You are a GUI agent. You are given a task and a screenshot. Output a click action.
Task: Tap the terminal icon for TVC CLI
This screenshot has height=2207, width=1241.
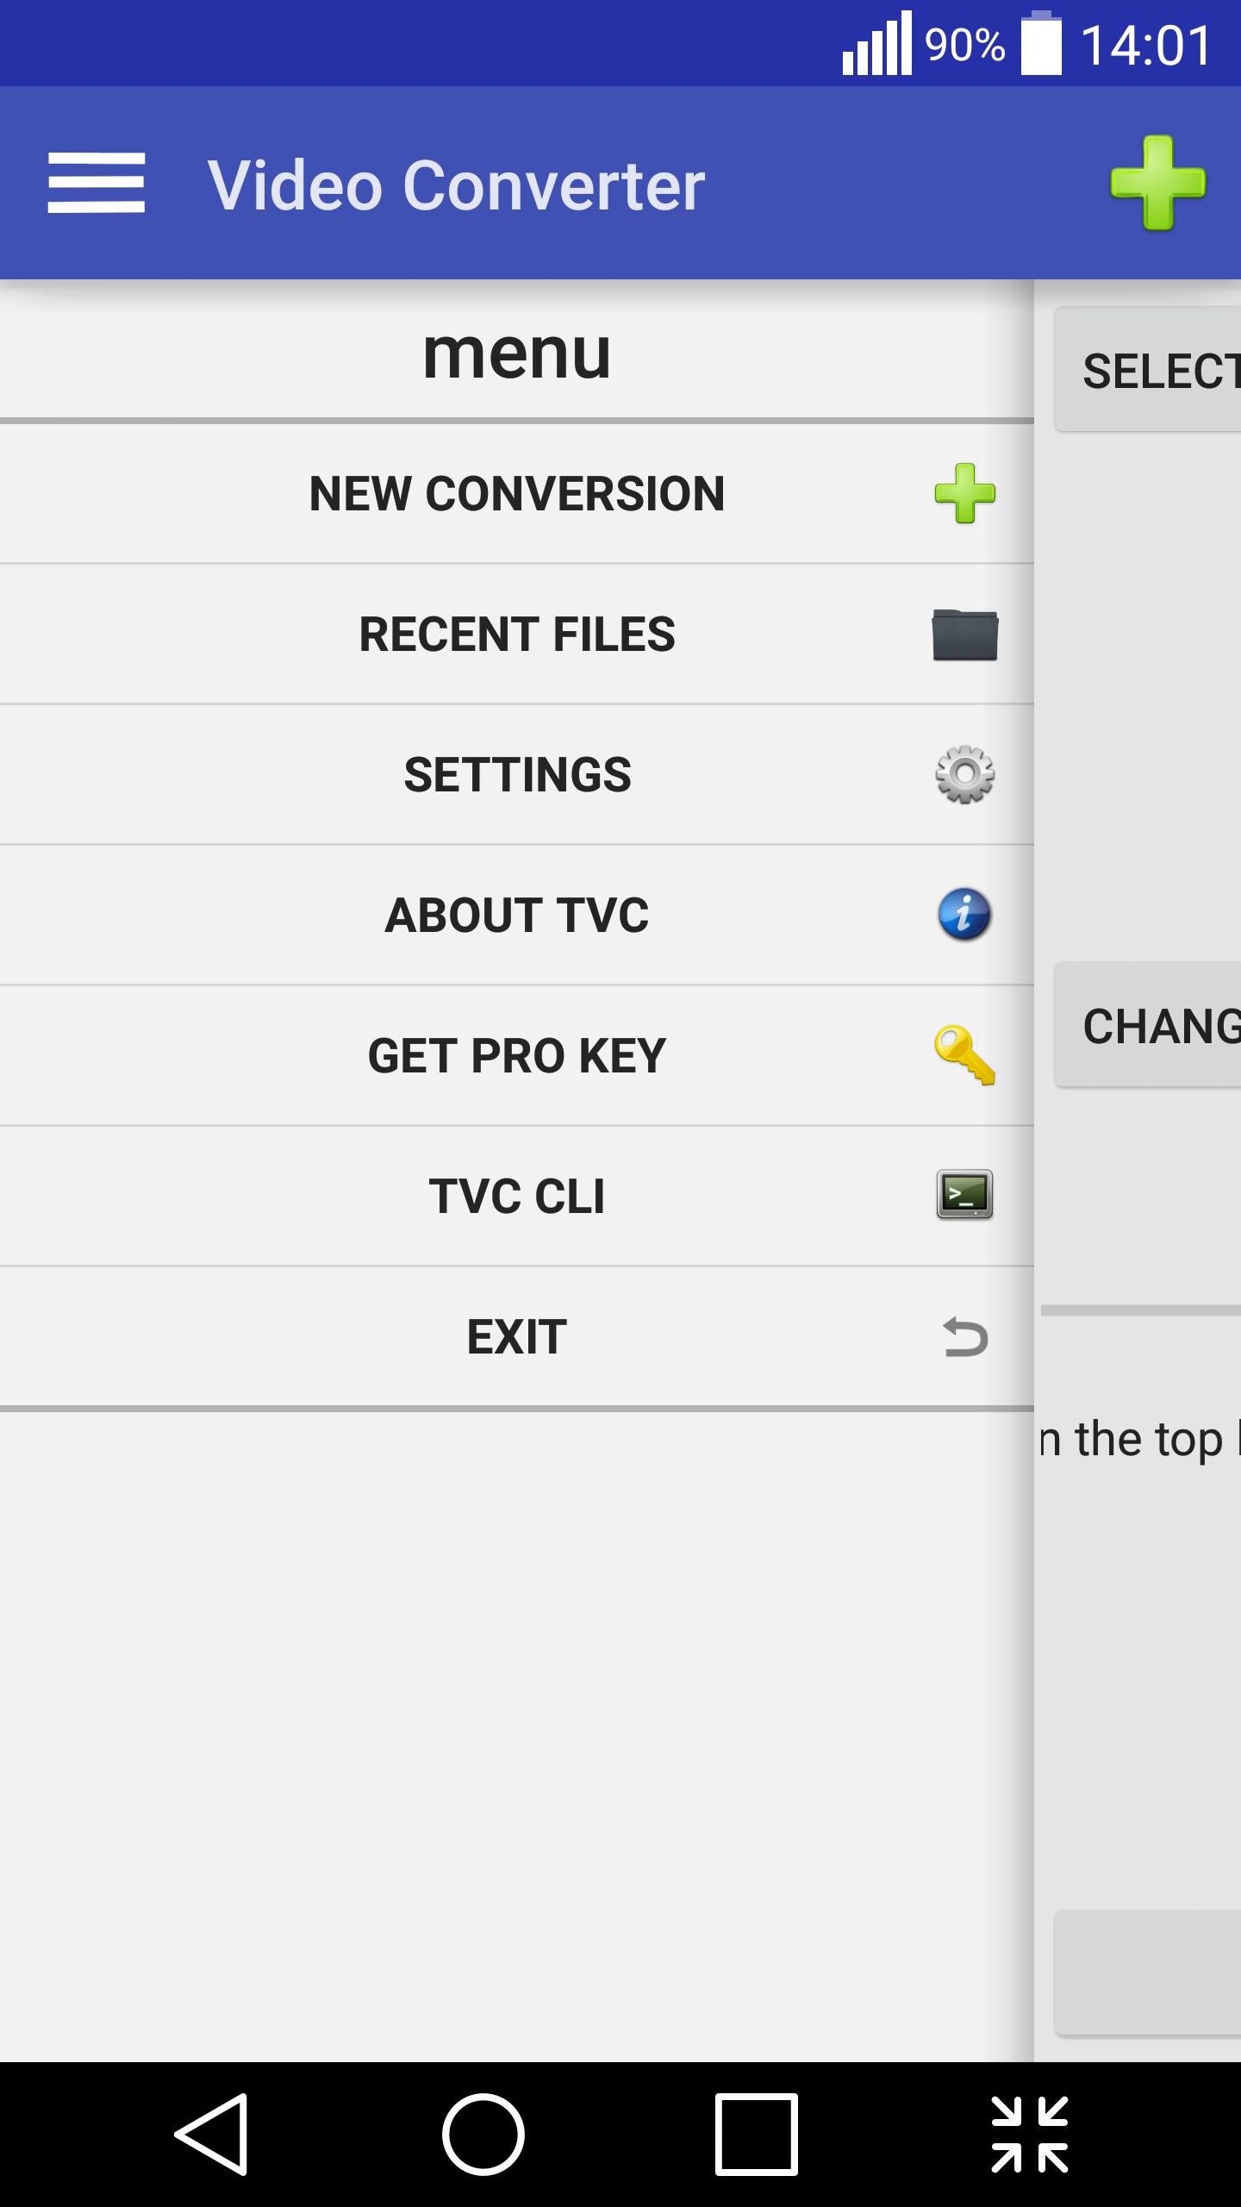[965, 1195]
